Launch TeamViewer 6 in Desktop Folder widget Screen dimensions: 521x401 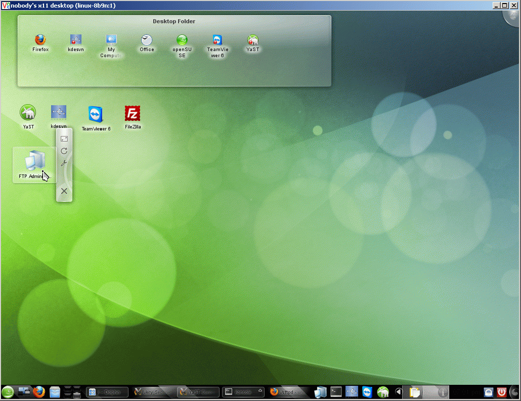coord(218,46)
